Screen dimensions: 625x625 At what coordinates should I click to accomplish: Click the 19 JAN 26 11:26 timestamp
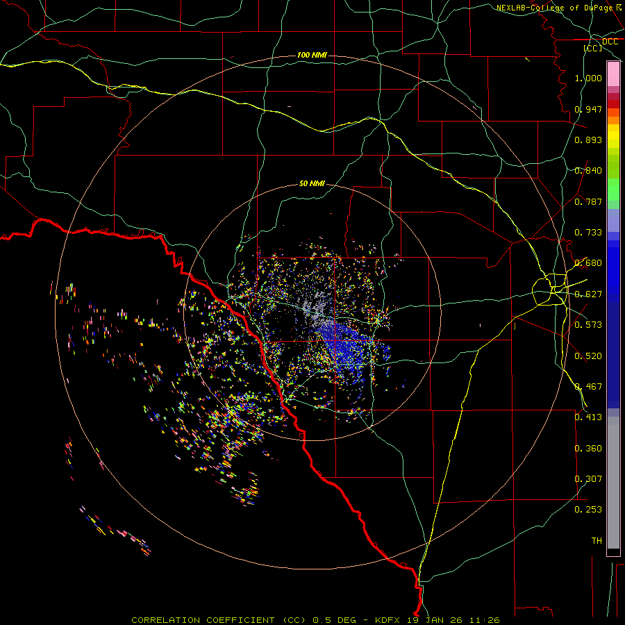[x=453, y=620]
